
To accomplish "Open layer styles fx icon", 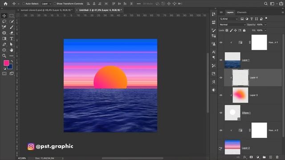I will (244, 157).
